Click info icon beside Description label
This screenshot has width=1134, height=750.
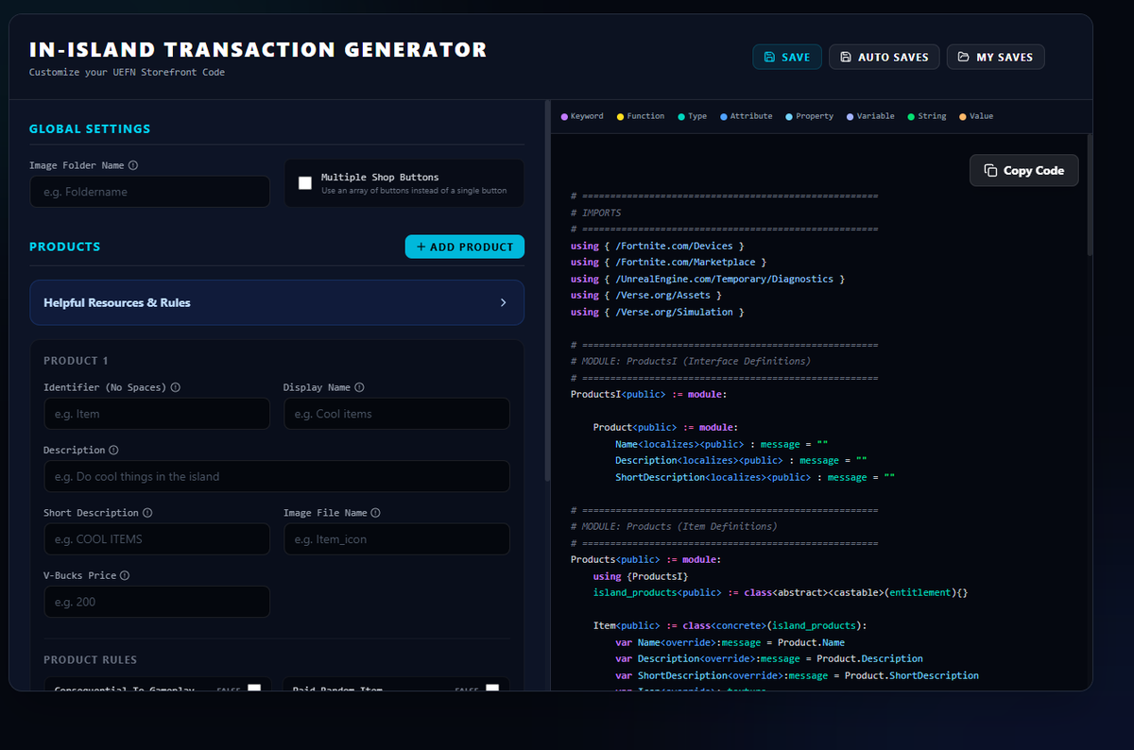pyautogui.click(x=113, y=451)
